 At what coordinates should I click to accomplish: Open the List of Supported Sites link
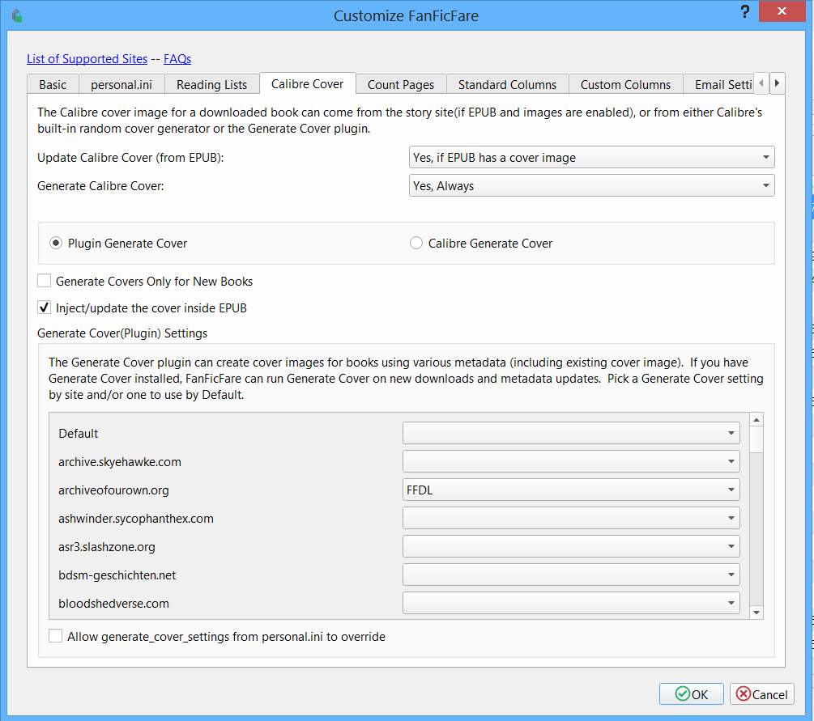coord(87,59)
